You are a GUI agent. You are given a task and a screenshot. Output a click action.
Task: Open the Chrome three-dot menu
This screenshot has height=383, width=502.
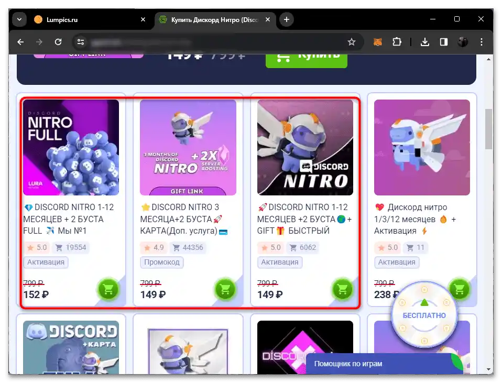(482, 42)
